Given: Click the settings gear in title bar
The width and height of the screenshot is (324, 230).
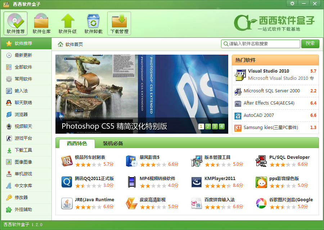Looking at the screenshot, I should (292, 4).
